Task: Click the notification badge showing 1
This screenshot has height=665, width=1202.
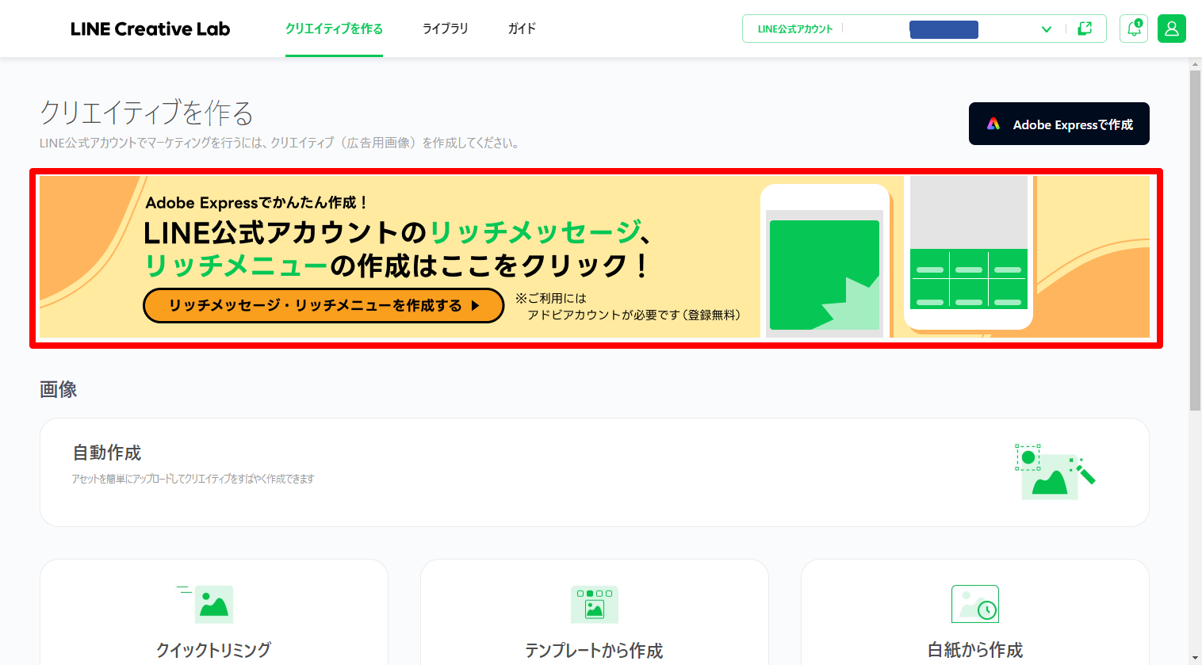Action: click(1139, 21)
